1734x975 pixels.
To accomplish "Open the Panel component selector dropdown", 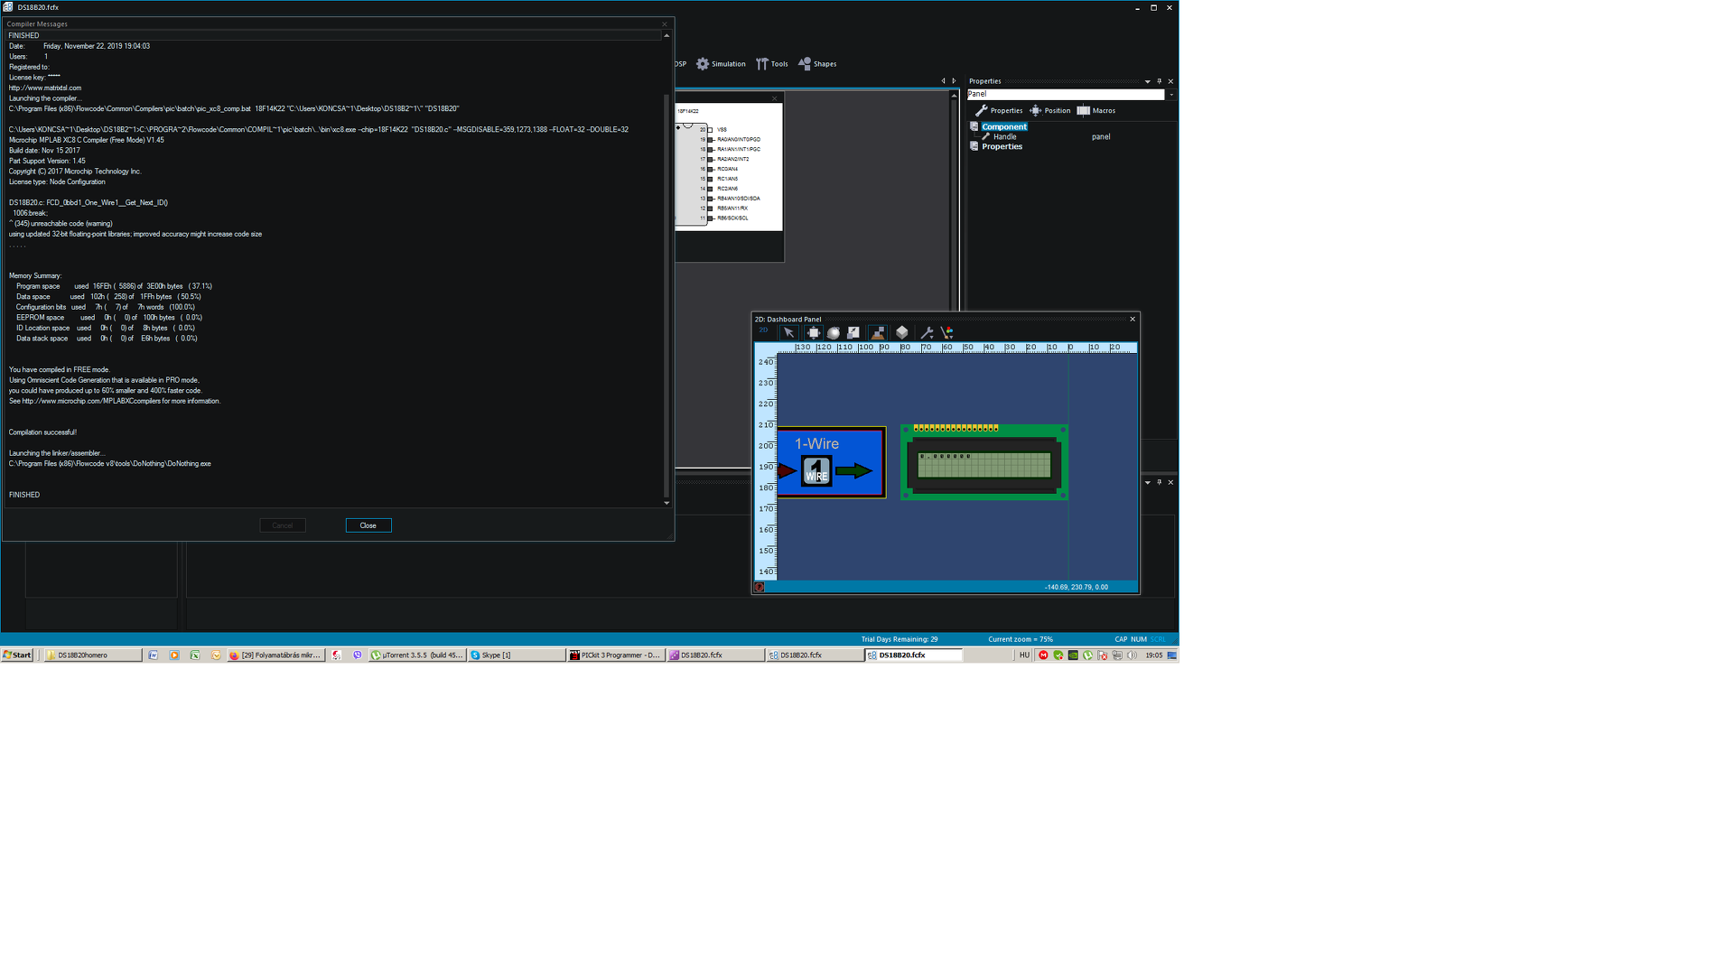I will click(1171, 95).
